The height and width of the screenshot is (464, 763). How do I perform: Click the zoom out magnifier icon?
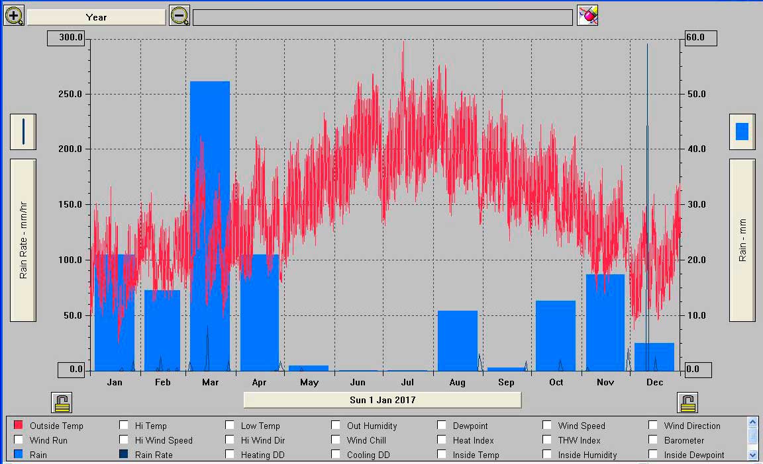pos(179,15)
